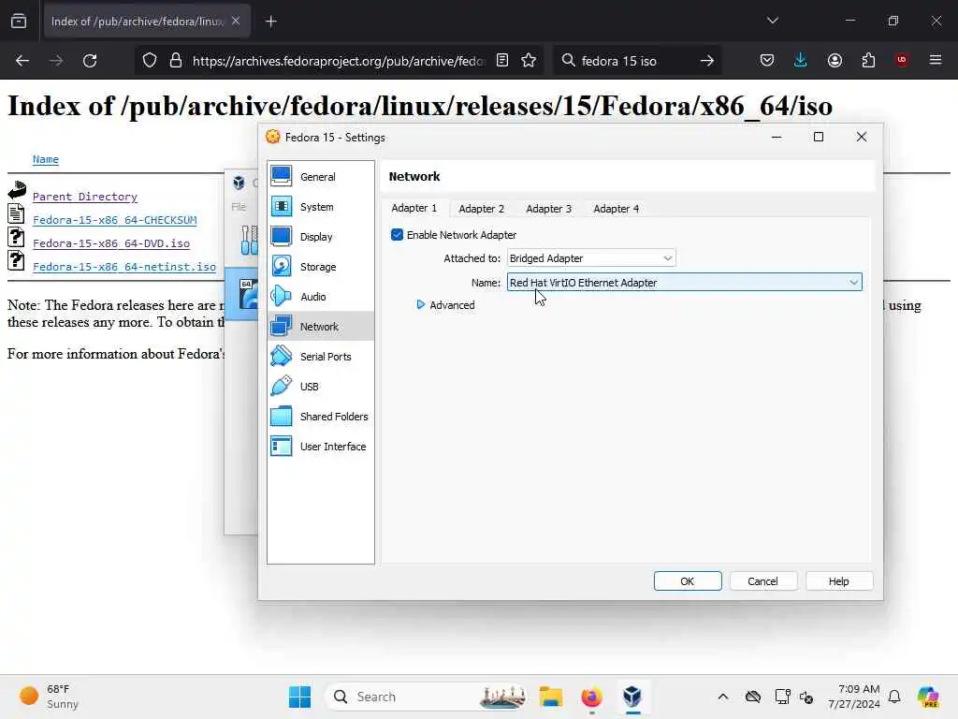Open a new Firefox tab
The image size is (958, 719).
point(271,22)
